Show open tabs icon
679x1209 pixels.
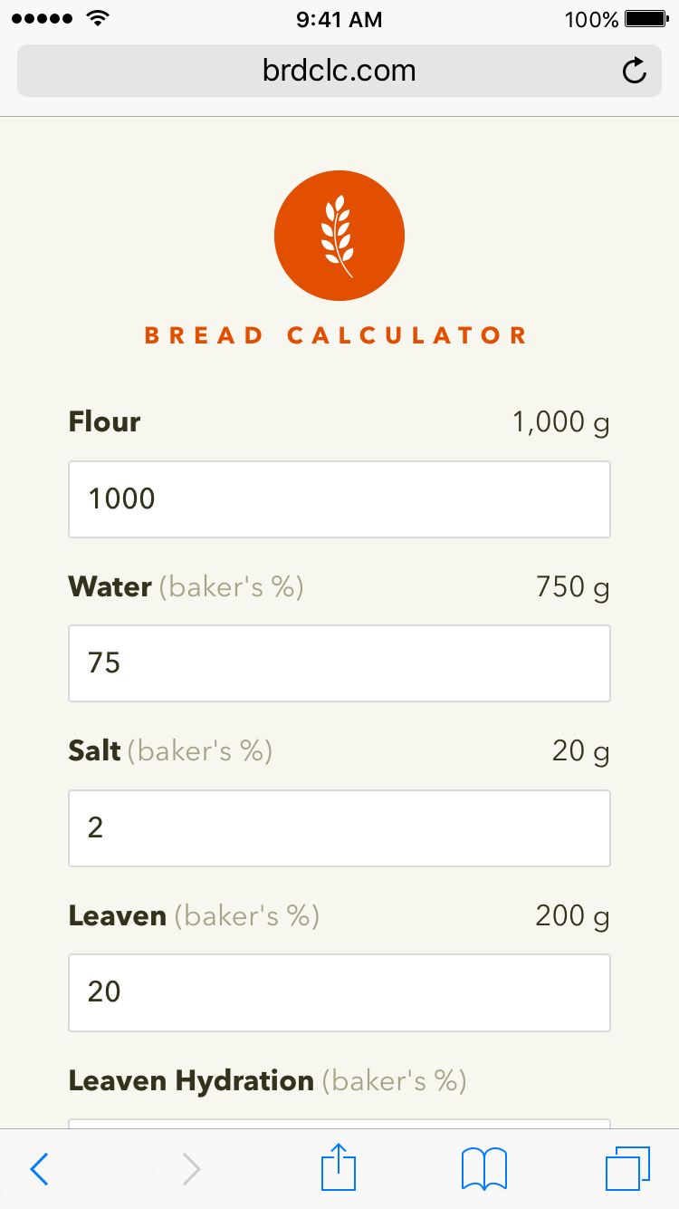627,1168
